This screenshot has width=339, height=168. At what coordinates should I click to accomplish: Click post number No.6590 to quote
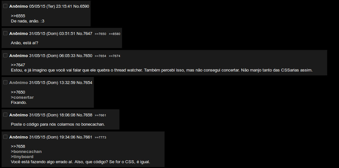(x=81, y=6)
